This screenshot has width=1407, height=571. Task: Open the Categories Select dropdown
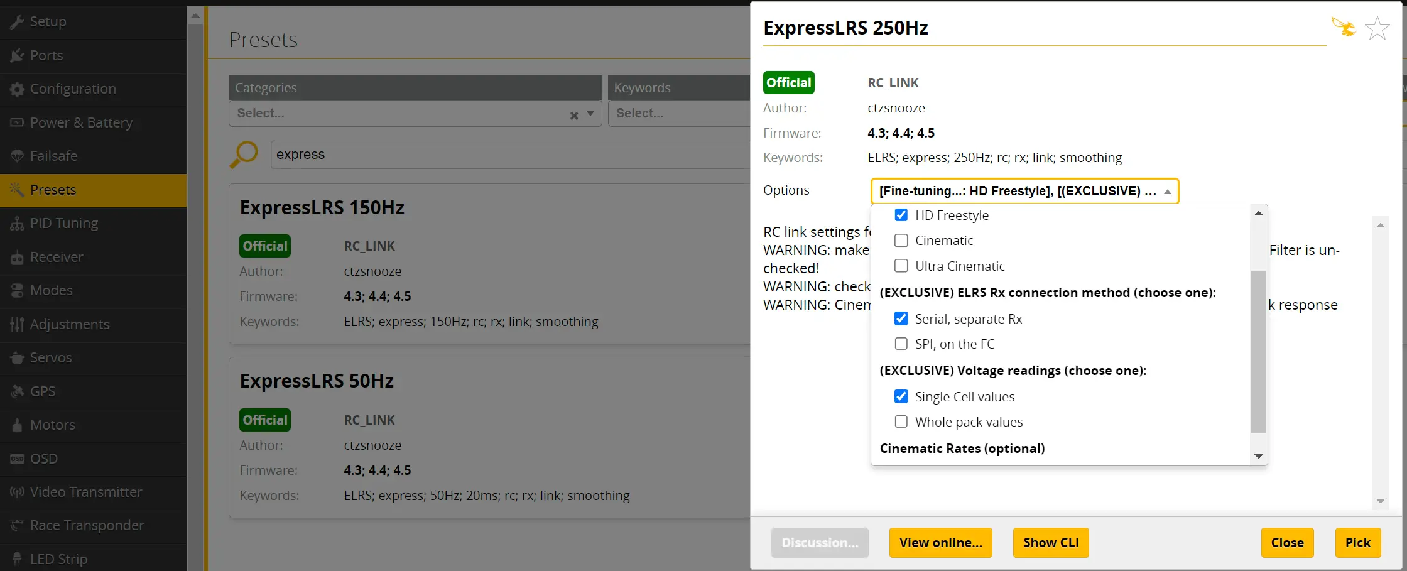[415, 114]
